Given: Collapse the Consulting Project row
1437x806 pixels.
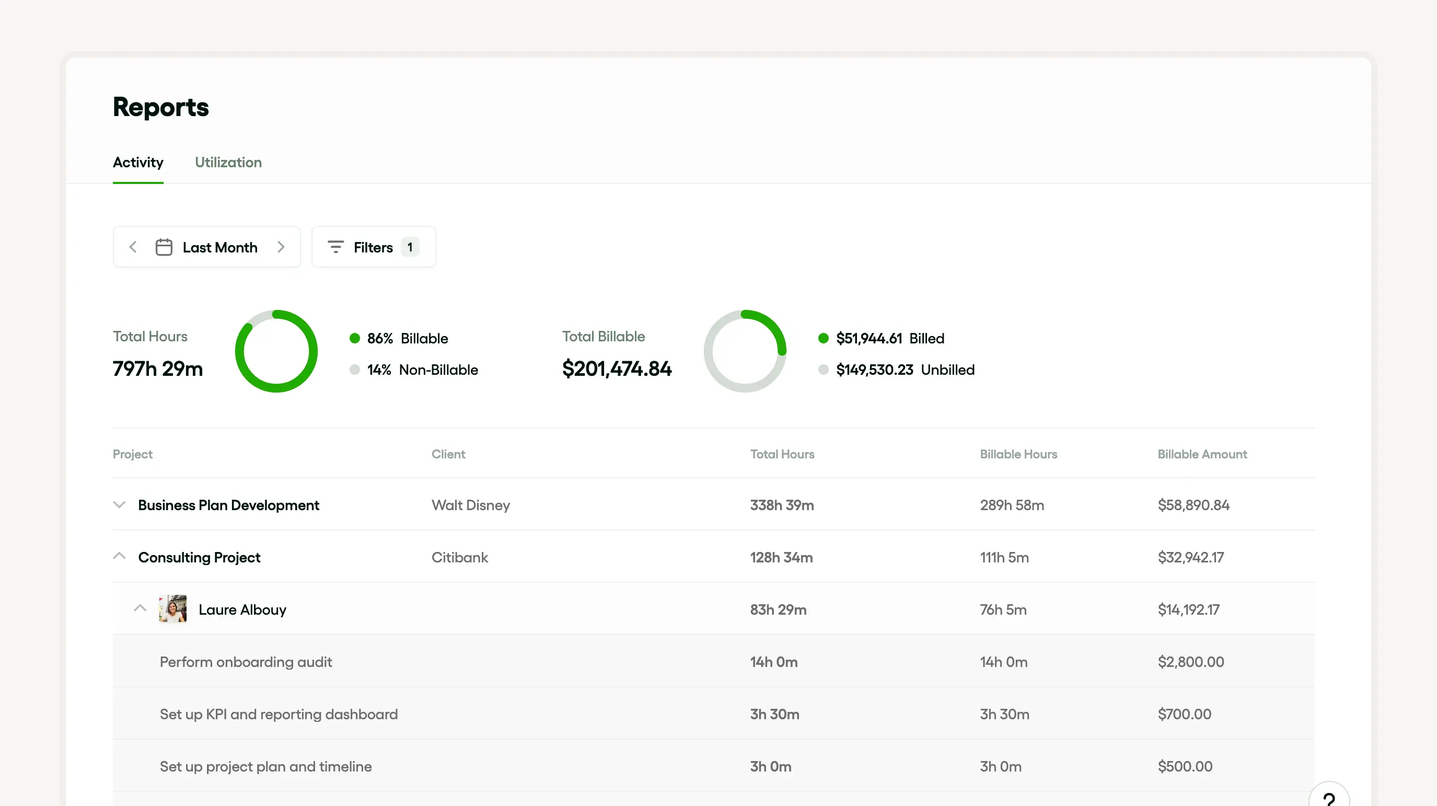Looking at the screenshot, I should pyautogui.click(x=119, y=557).
